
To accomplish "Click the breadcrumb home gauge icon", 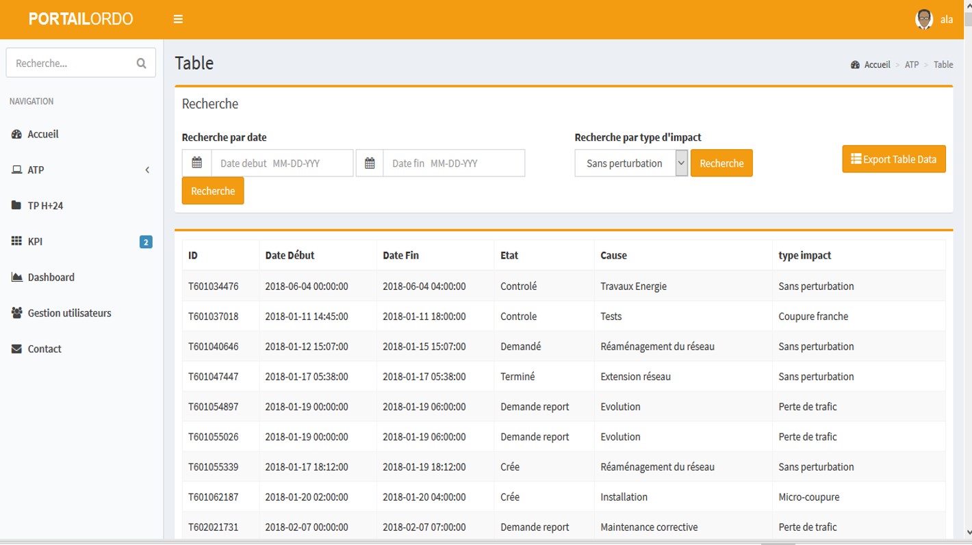I will pos(855,65).
